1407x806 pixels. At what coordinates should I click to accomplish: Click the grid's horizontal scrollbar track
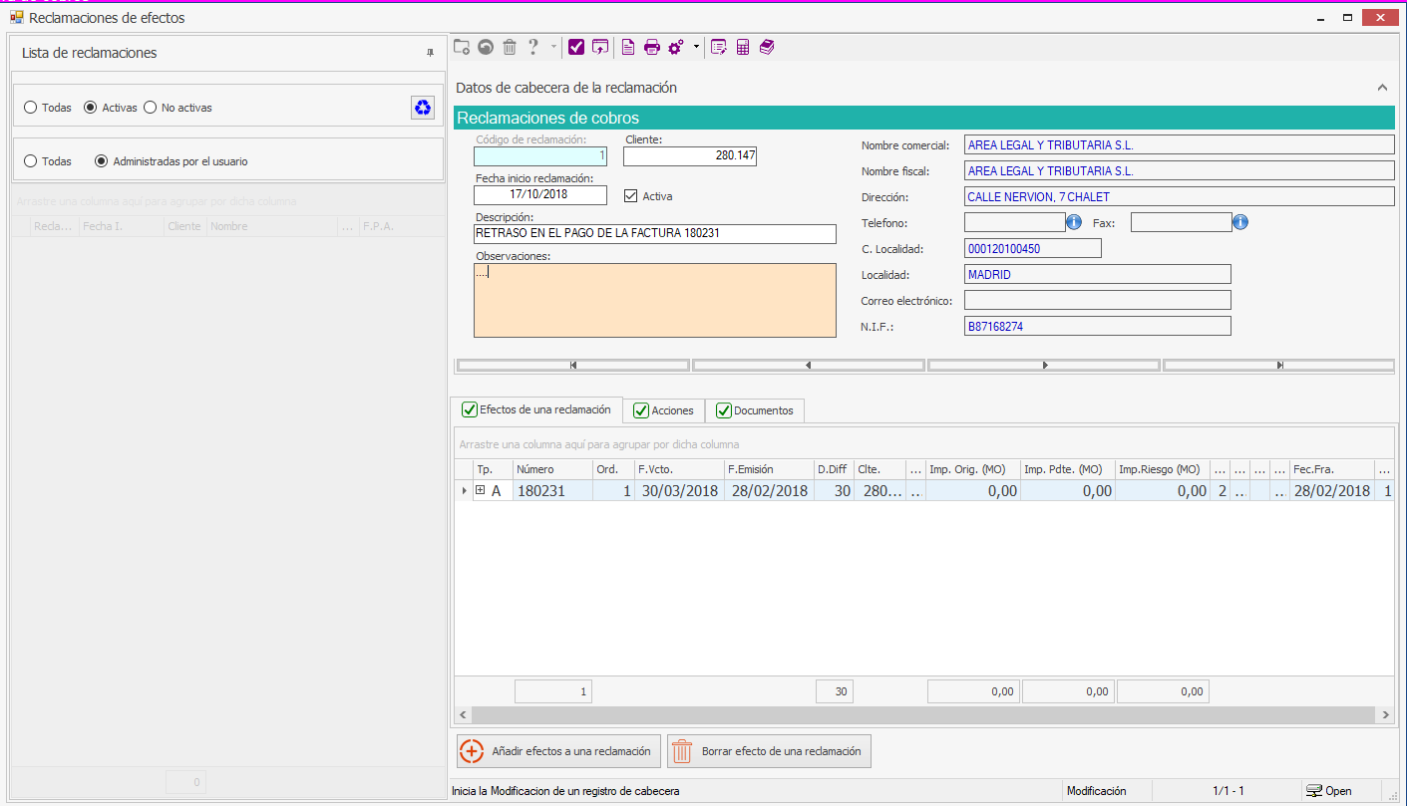click(922, 715)
